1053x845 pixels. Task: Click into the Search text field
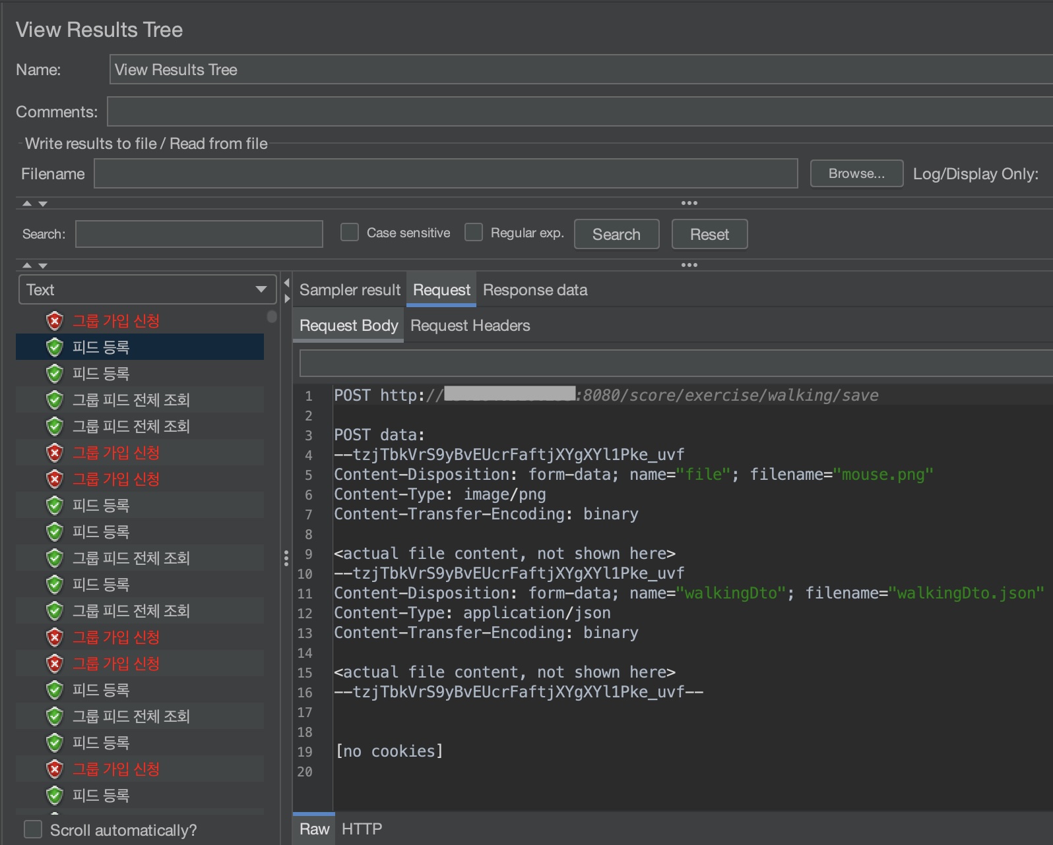click(x=199, y=234)
